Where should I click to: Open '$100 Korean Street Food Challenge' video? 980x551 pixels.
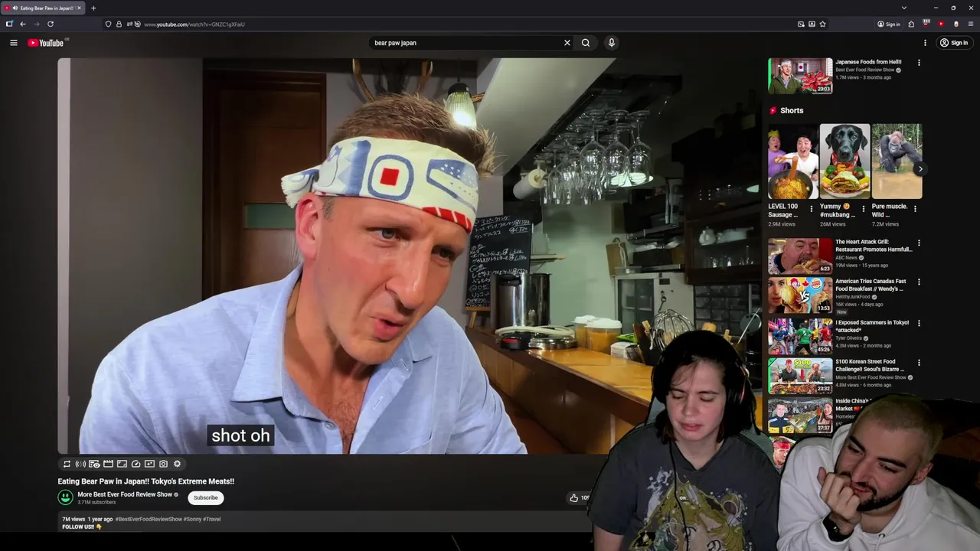click(800, 375)
